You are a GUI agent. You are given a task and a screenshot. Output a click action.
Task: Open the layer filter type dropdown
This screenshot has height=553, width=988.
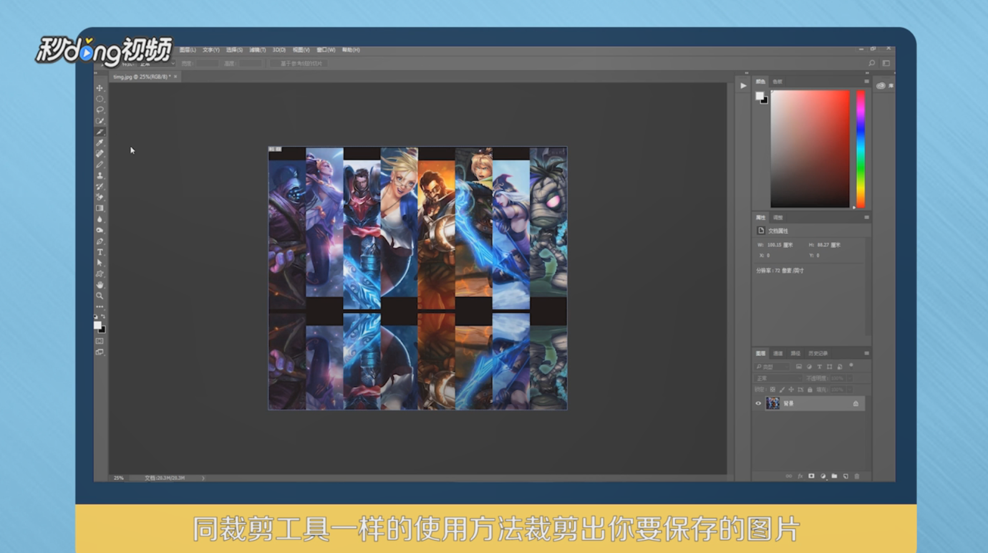(x=772, y=367)
